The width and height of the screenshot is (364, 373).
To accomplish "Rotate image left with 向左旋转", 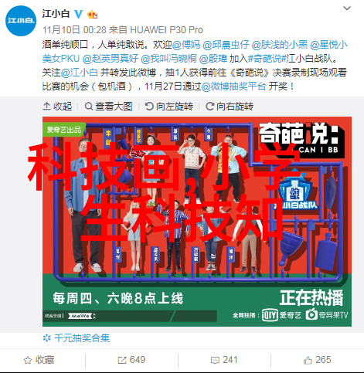I will pyautogui.click(x=168, y=106).
